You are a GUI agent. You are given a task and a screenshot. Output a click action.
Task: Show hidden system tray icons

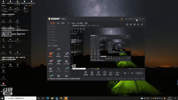(x=151, y=98)
